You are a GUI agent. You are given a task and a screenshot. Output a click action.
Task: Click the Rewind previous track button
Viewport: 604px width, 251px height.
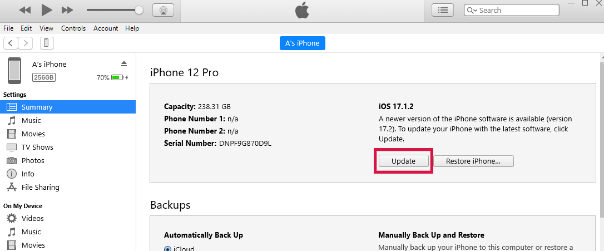point(25,10)
